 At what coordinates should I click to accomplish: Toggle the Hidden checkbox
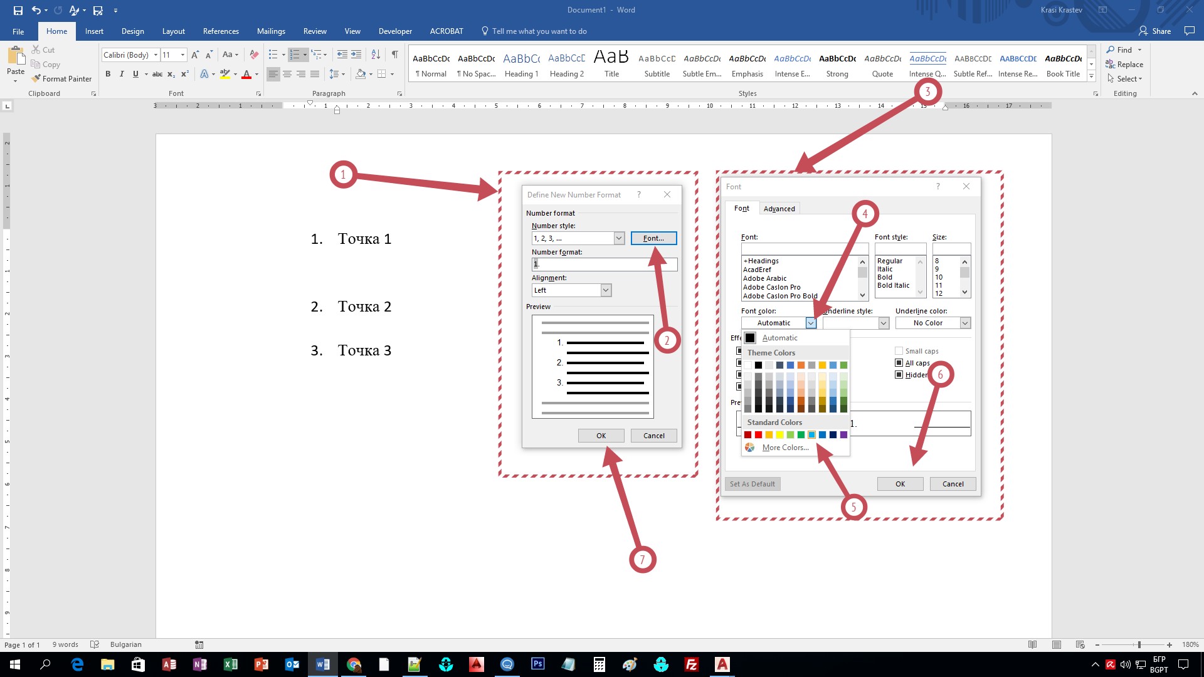pos(899,375)
